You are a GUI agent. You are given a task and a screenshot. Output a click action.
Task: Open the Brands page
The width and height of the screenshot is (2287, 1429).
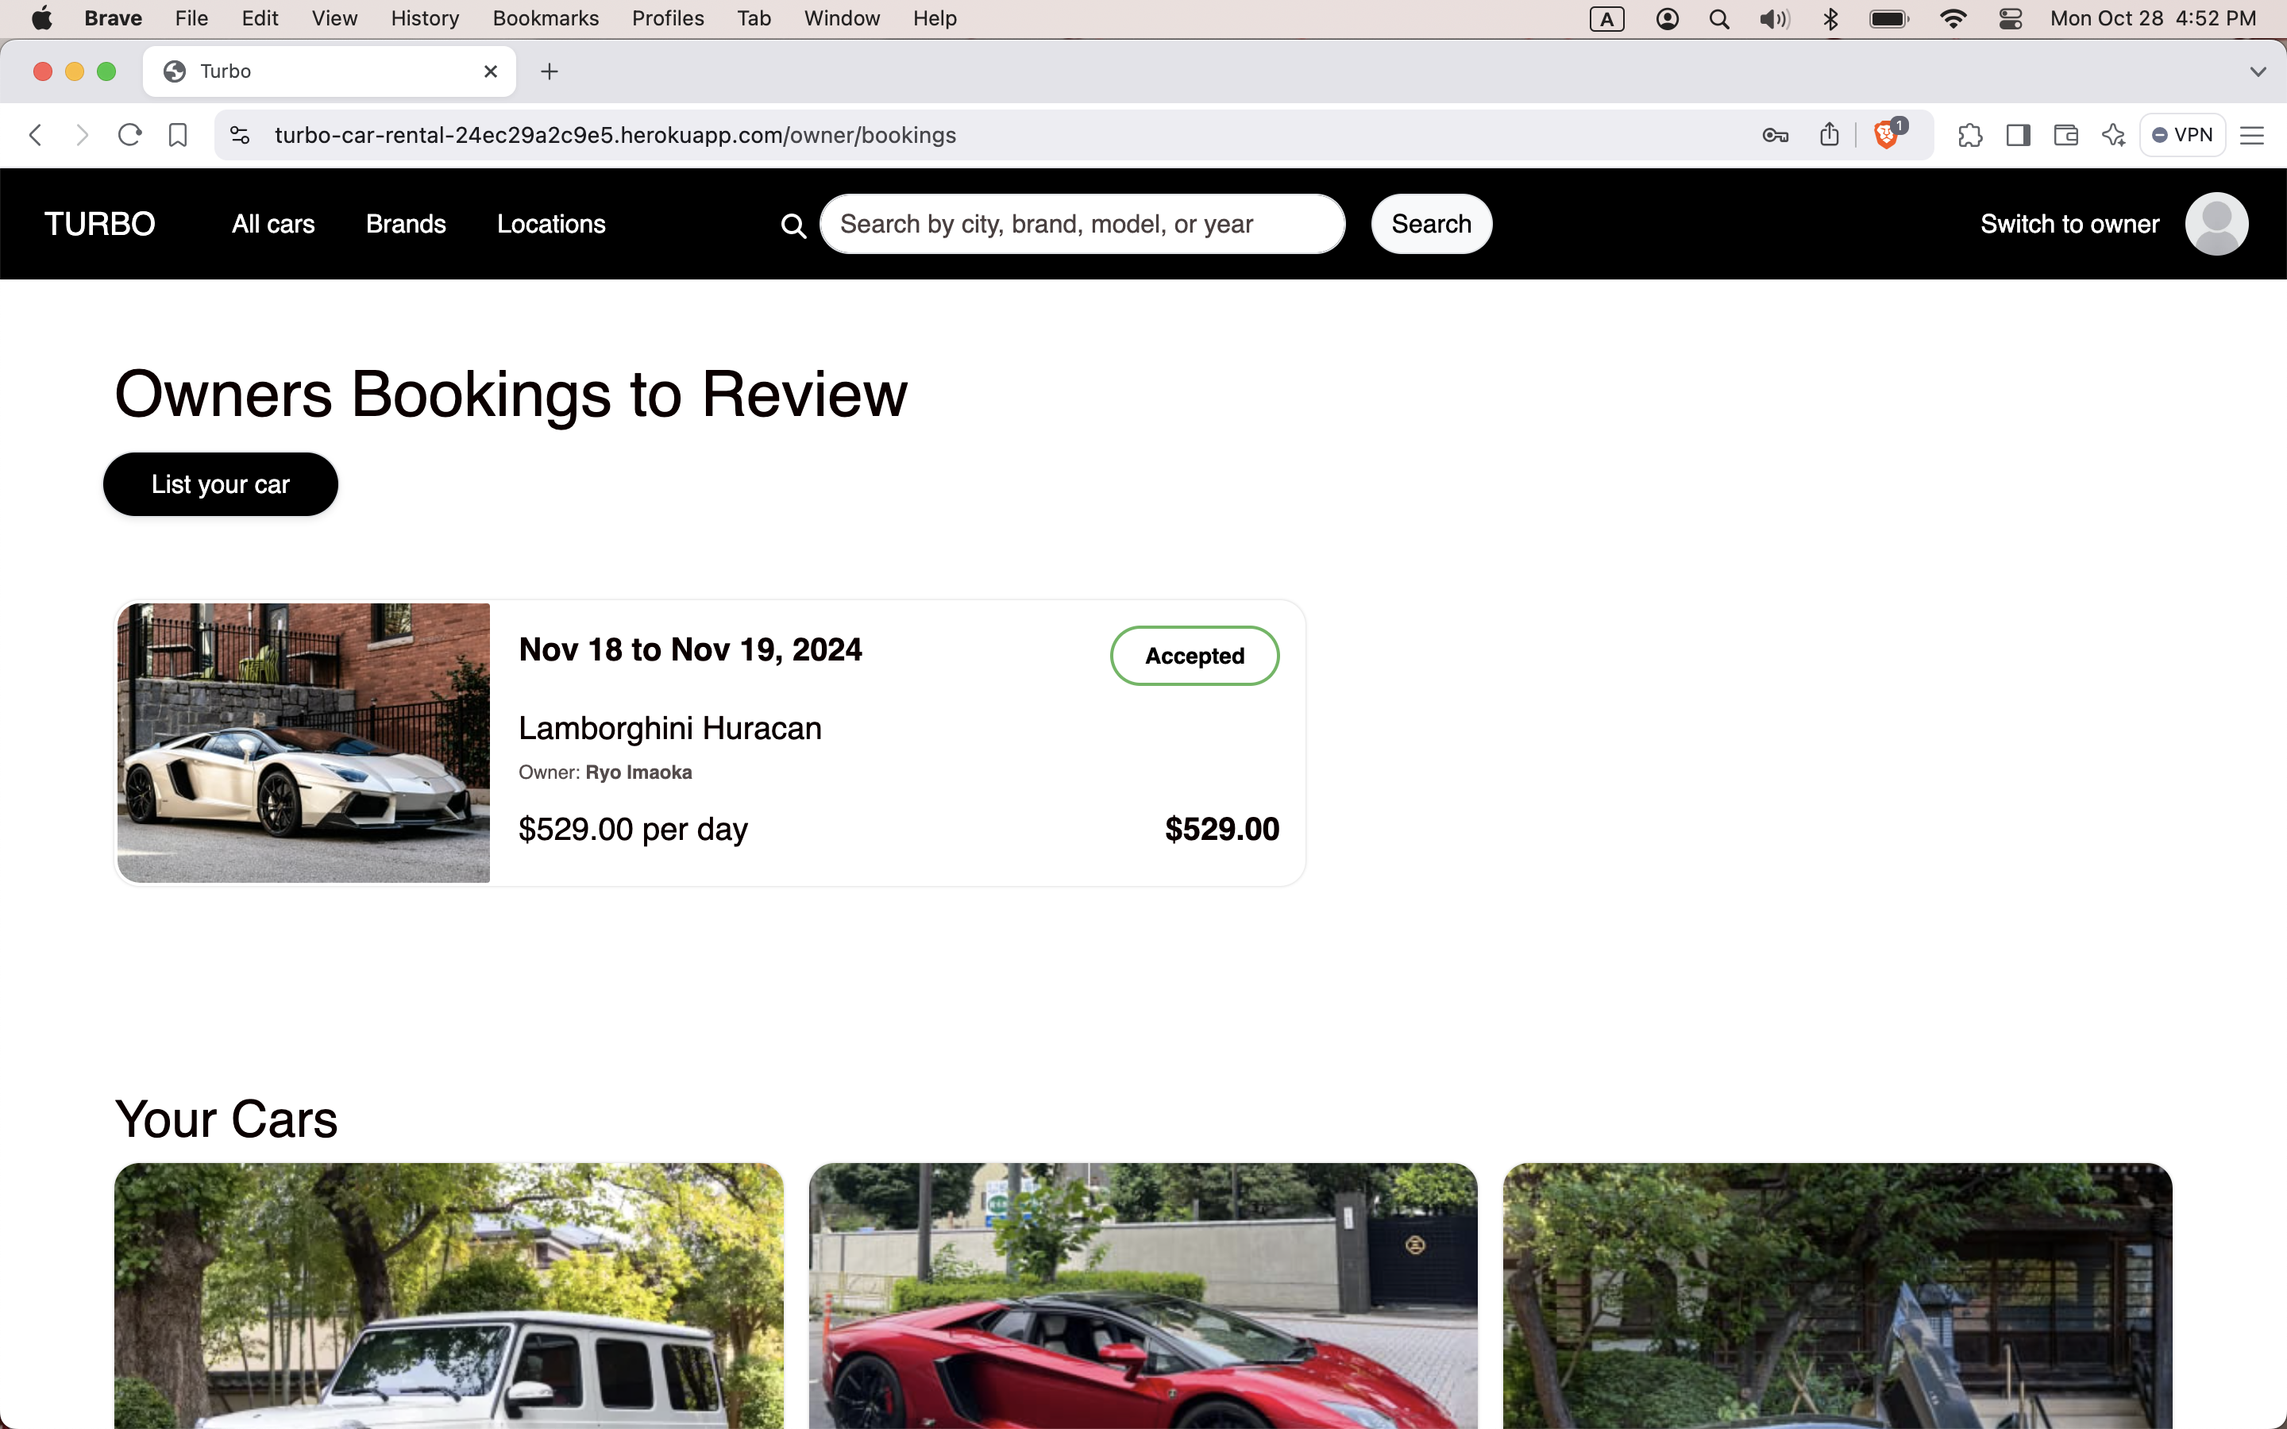pos(406,224)
